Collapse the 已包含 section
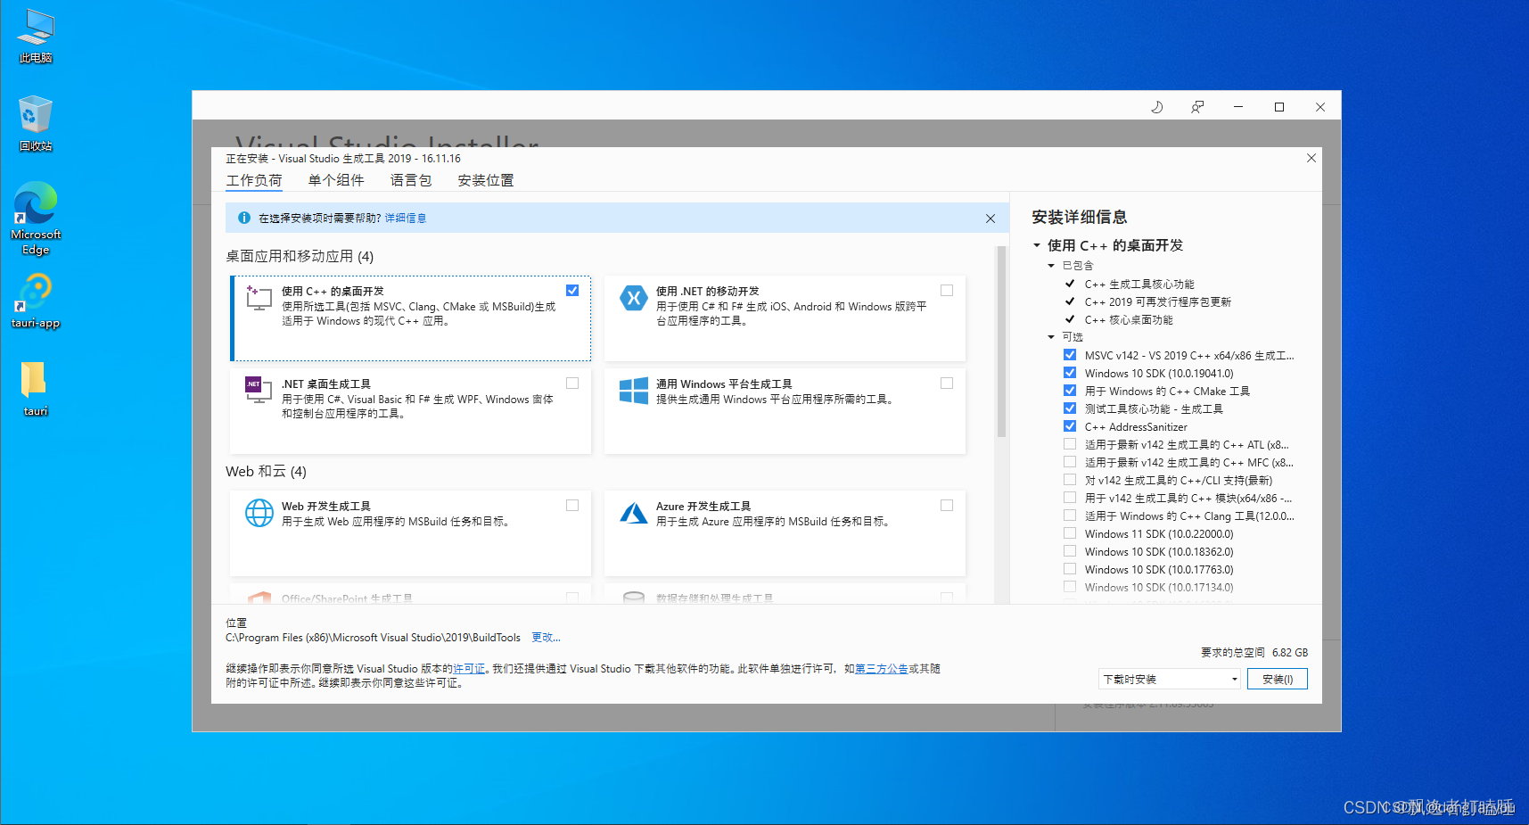This screenshot has height=825, width=1529. (1050, 265)
